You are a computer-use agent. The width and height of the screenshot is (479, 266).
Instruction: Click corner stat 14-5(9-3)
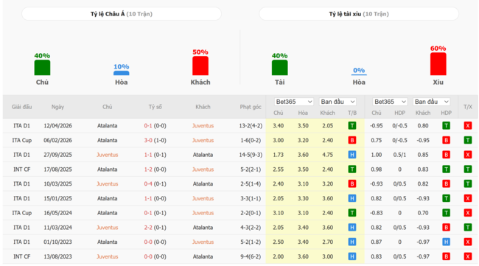pos(251,155)
